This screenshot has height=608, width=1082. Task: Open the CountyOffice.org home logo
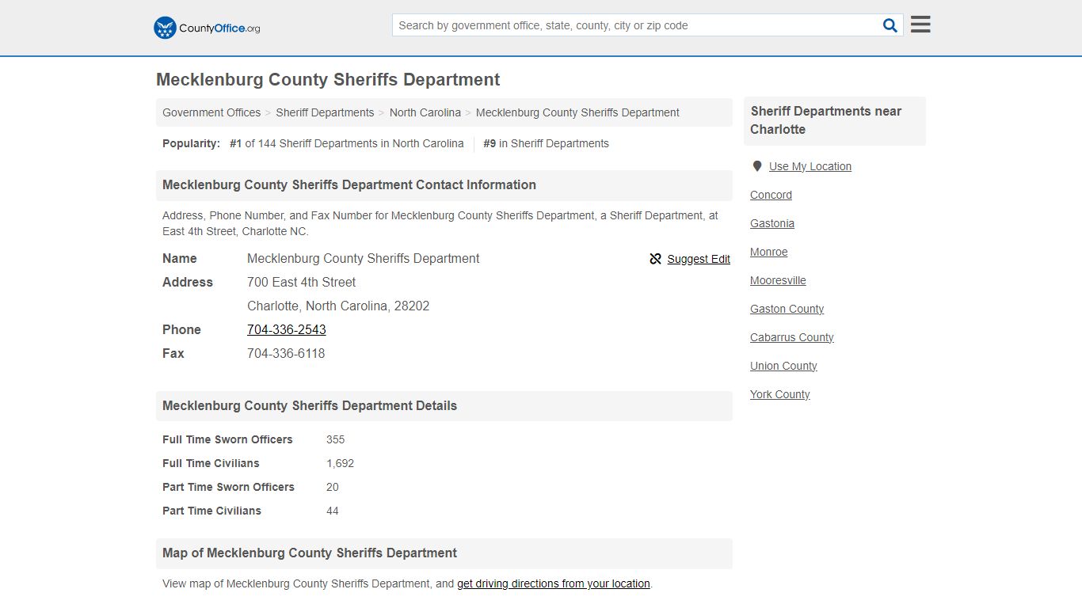(207, 28)
